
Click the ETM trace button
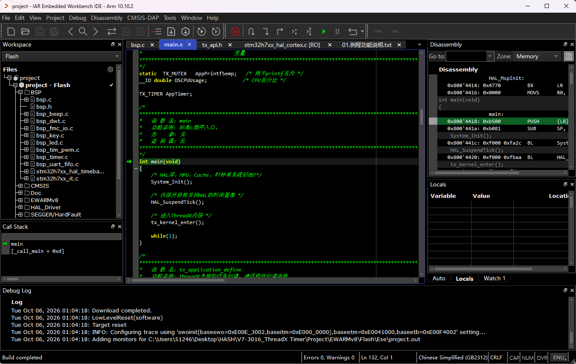(x=377, y=31)
